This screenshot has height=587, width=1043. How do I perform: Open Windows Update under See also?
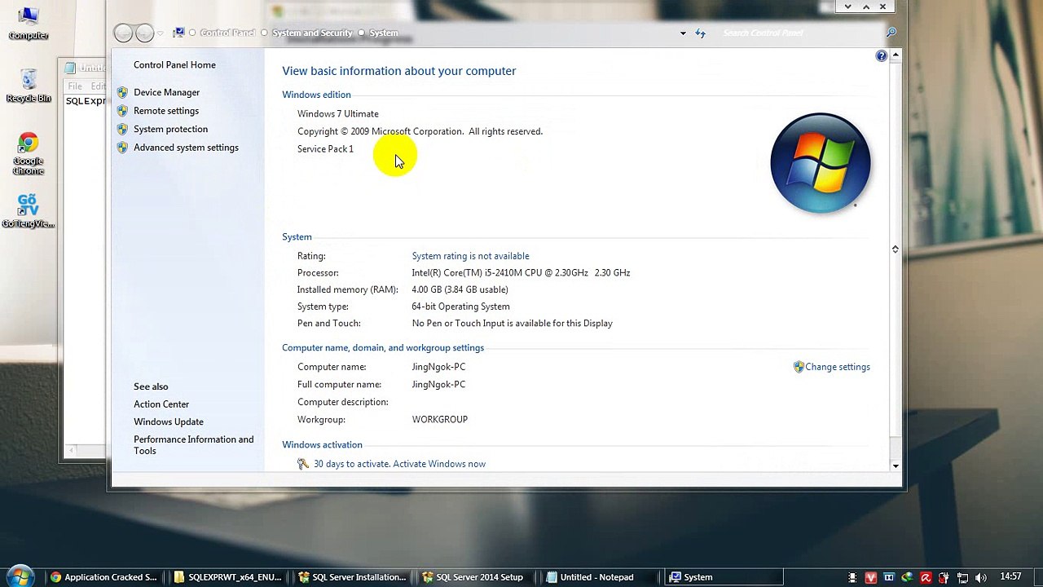click(169, 422)
